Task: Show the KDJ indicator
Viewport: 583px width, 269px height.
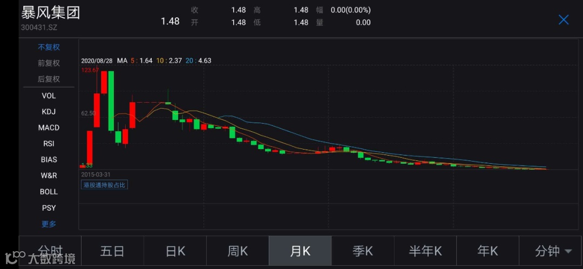Action: (x=49, y=112)
